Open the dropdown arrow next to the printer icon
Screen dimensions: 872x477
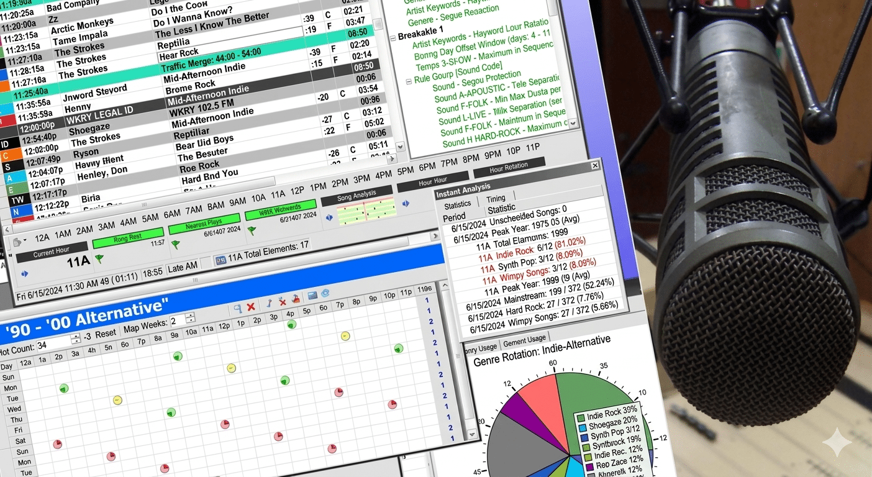[25, 240]
